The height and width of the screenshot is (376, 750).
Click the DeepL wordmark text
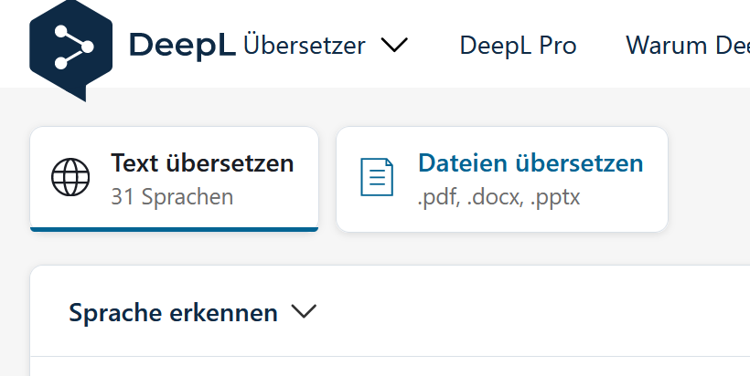[182, 46]
